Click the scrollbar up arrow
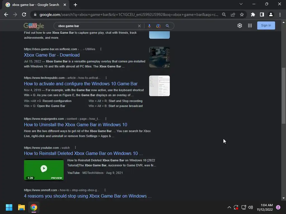 tap(283, 22)
